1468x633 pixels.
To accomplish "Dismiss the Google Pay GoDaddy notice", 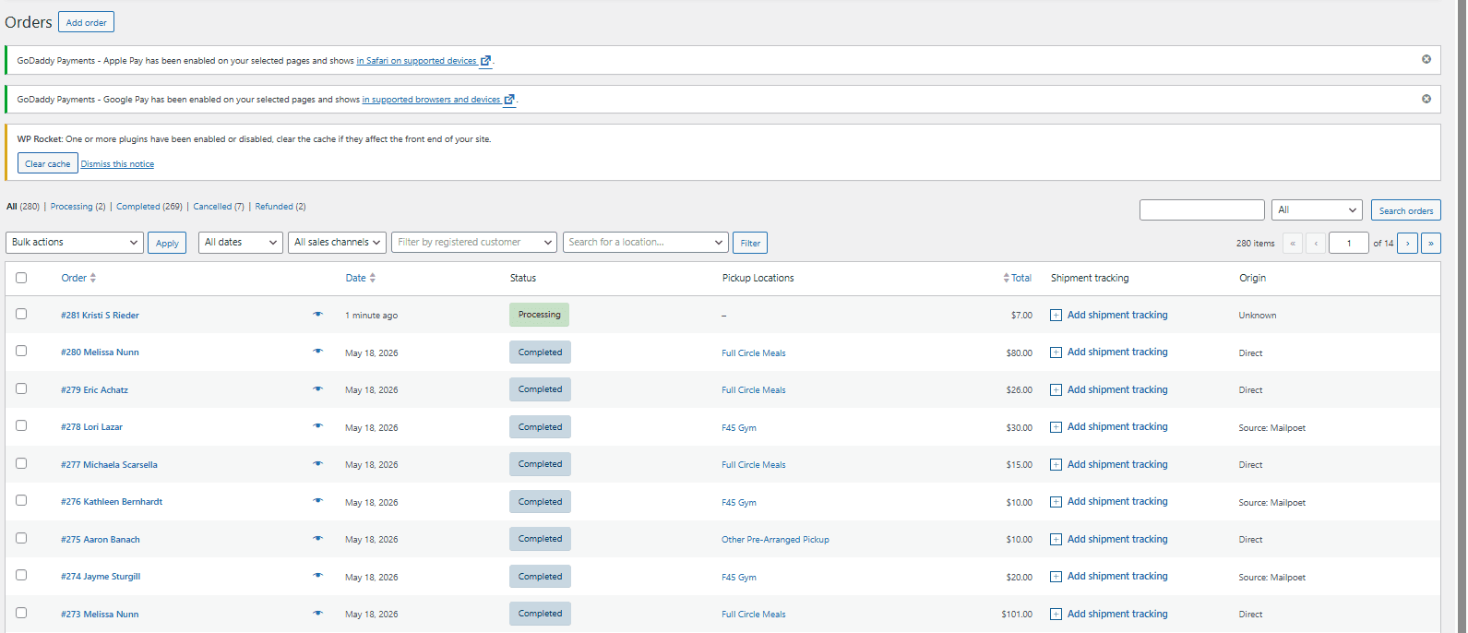I will [x=1426, y=99].
